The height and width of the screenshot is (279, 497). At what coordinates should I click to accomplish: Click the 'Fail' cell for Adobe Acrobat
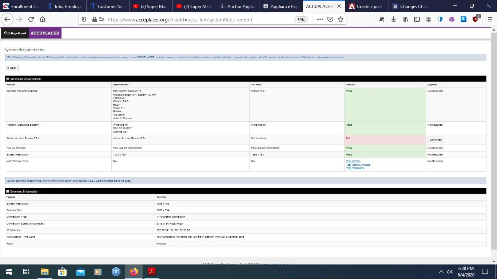tap(385, 140)
